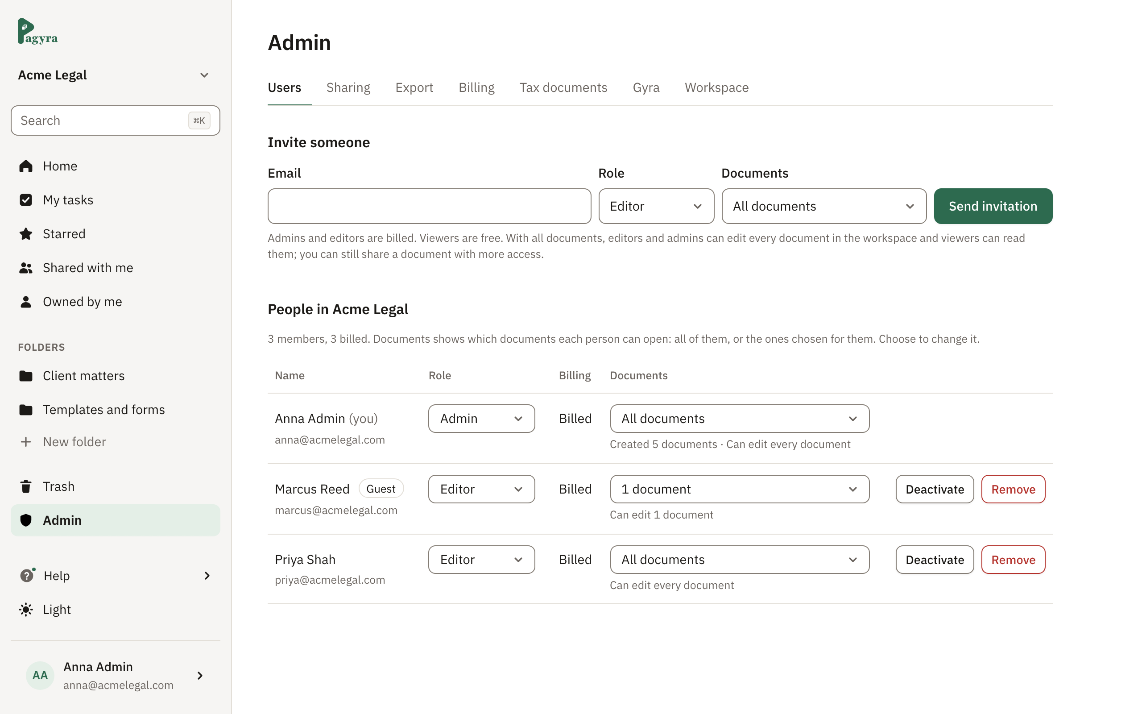Open the invite Documents dropdown
This screenshot has height=714, width=1142.
click(x=824, y=206)
